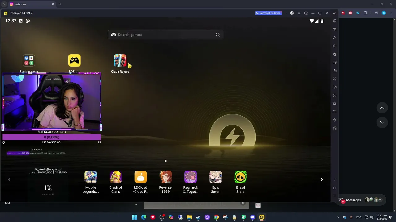Screen dimensions: 396x222
Task: Open the multi-instance tool in sidebar
Action: pos(334,63)
